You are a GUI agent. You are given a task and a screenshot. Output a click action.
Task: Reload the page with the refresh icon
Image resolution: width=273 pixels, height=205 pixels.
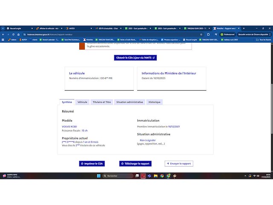coord(14,34)
